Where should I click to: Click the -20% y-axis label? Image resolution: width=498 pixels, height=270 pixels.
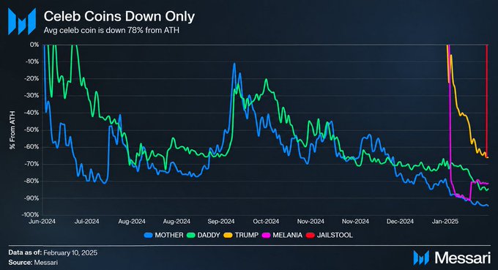click(x=31, y=79)
